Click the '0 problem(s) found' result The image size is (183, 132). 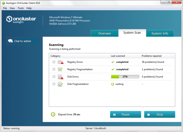pyautogui.click(x=152, y=77)
